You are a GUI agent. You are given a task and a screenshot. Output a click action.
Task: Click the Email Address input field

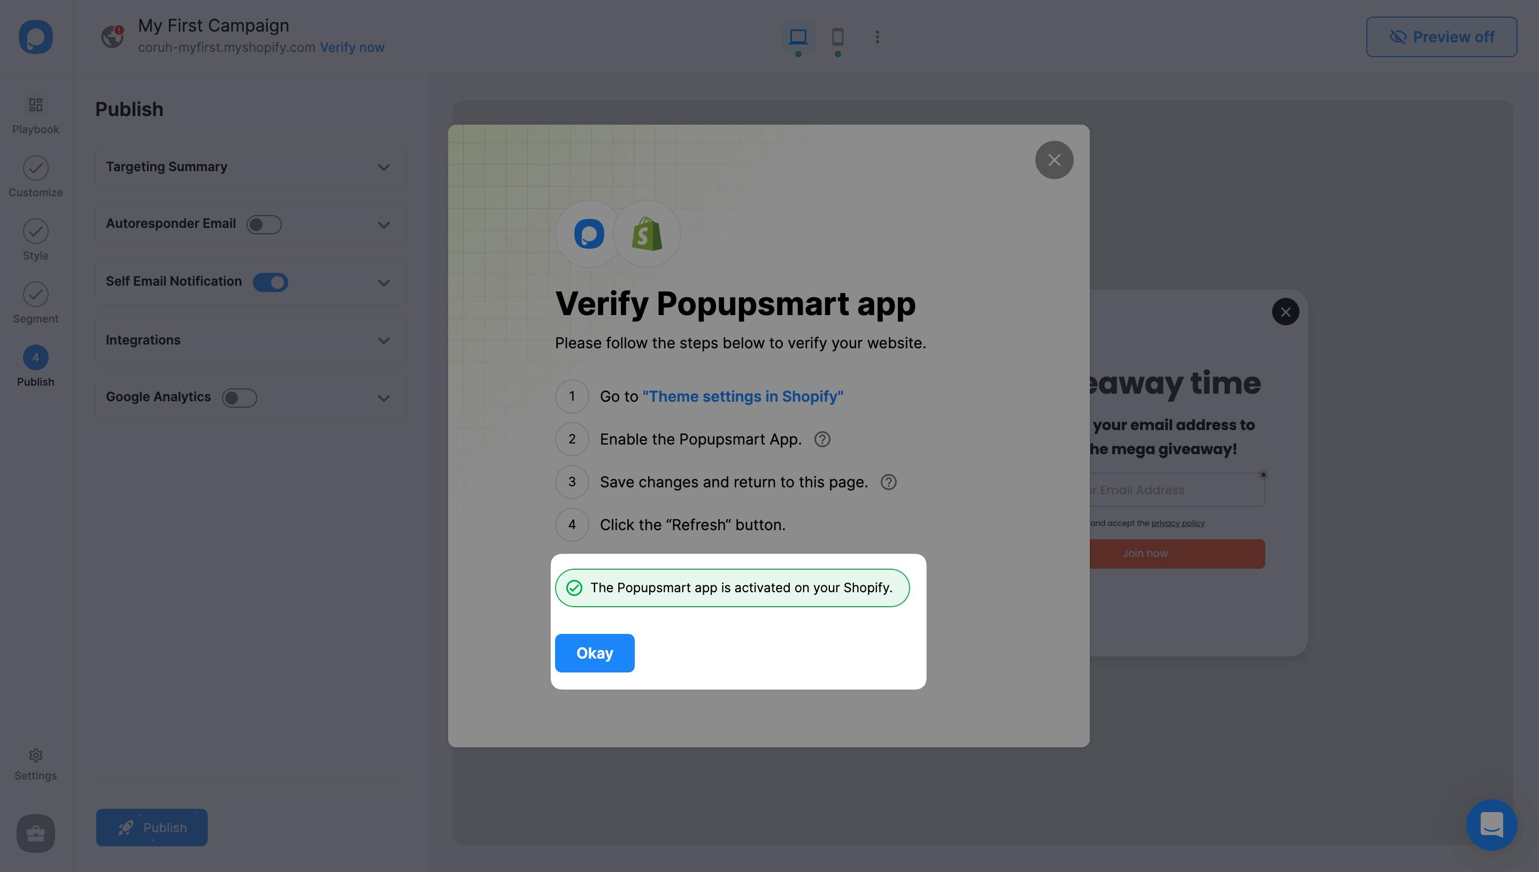1176,490
